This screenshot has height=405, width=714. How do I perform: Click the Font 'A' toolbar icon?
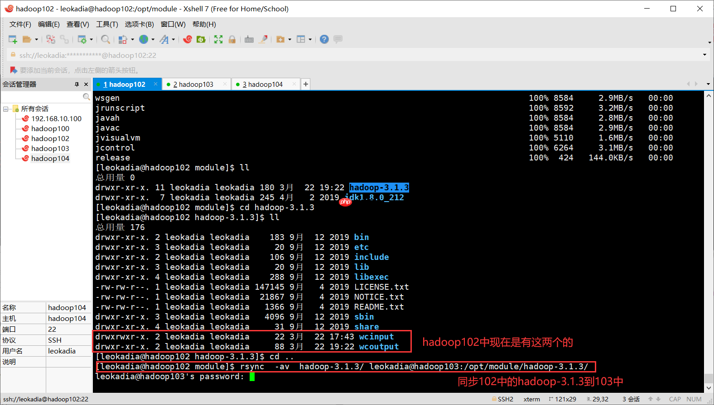(x=164, y=39)
